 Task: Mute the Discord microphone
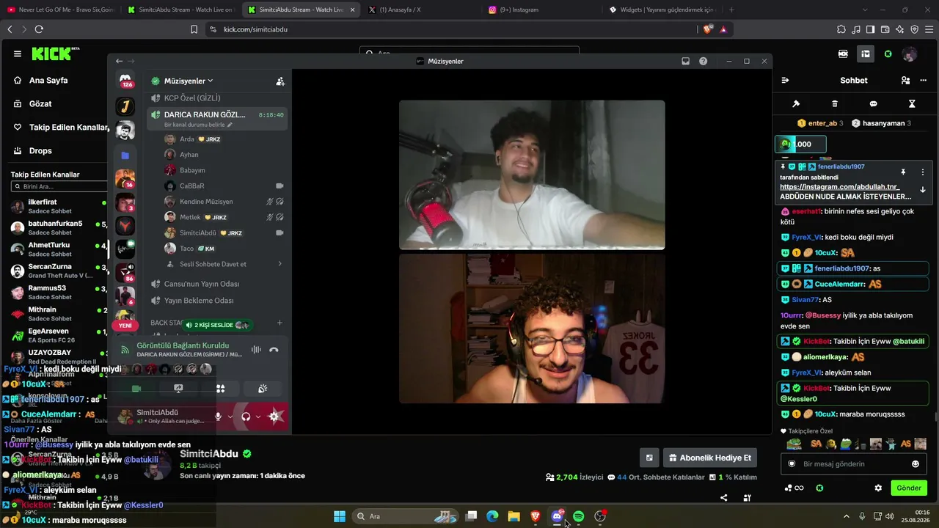(218, 417)
